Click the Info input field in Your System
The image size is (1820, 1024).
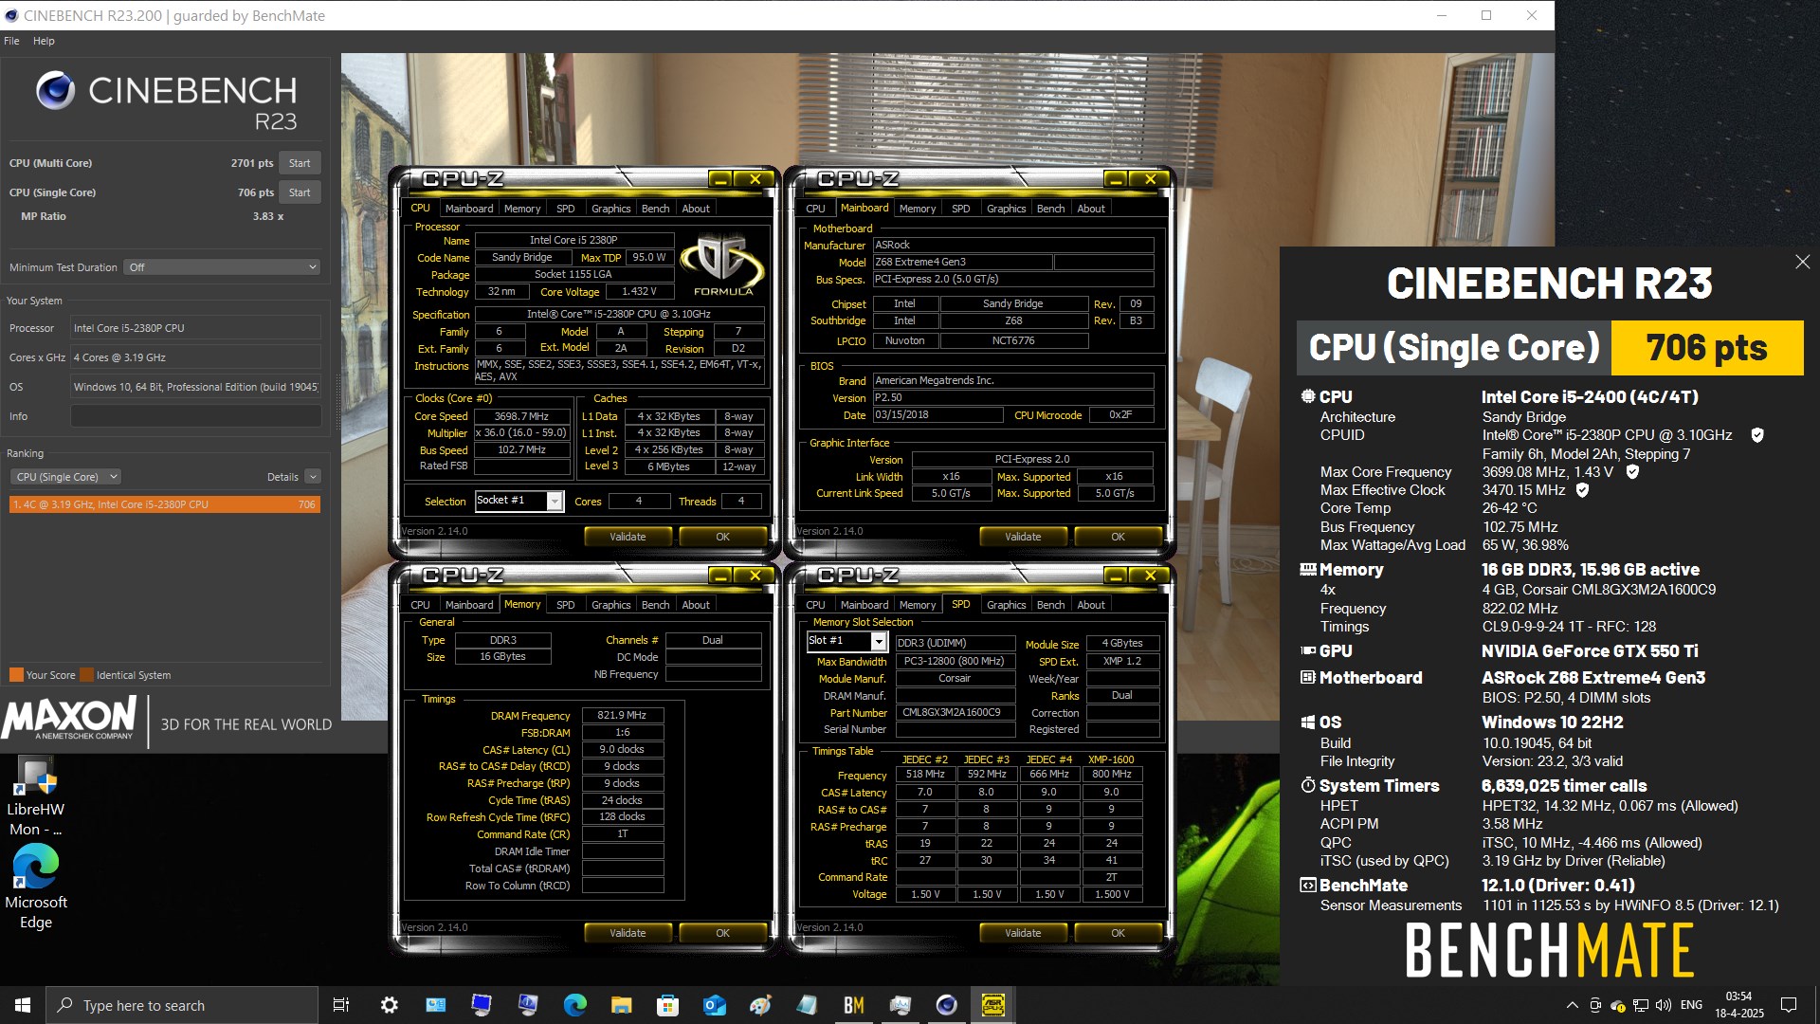pyautogui.click(x=195, y=416)
